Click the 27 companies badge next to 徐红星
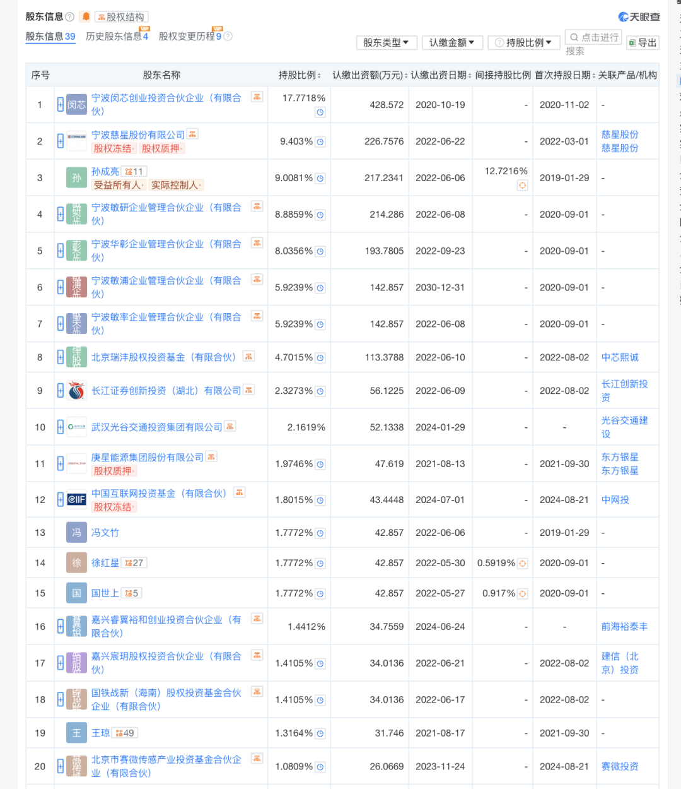681x789 pixels. click(x=134, y=563)
